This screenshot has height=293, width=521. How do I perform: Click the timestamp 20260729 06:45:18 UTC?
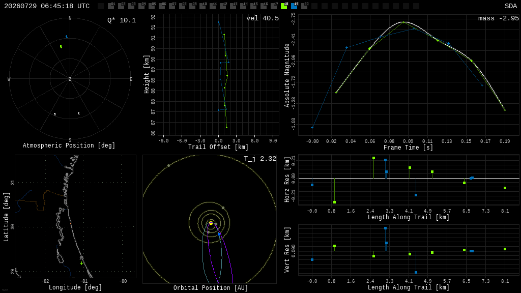tap(47, 6)
